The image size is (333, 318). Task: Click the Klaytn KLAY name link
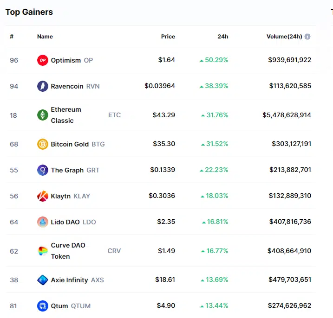pyautogui.click(x=61, y=196)
